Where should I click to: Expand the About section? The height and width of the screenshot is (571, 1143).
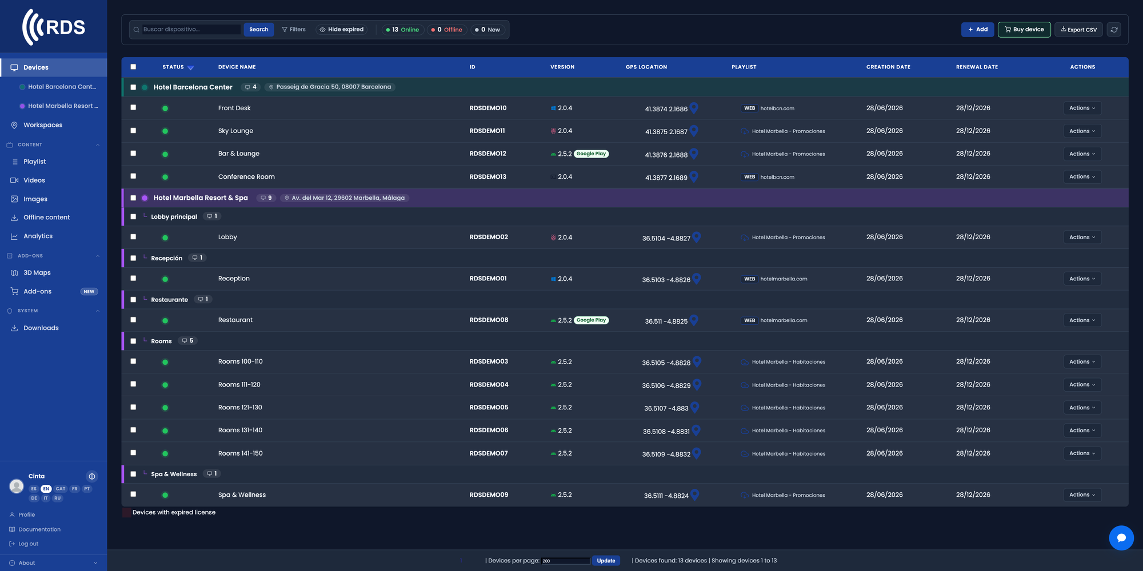53,563
